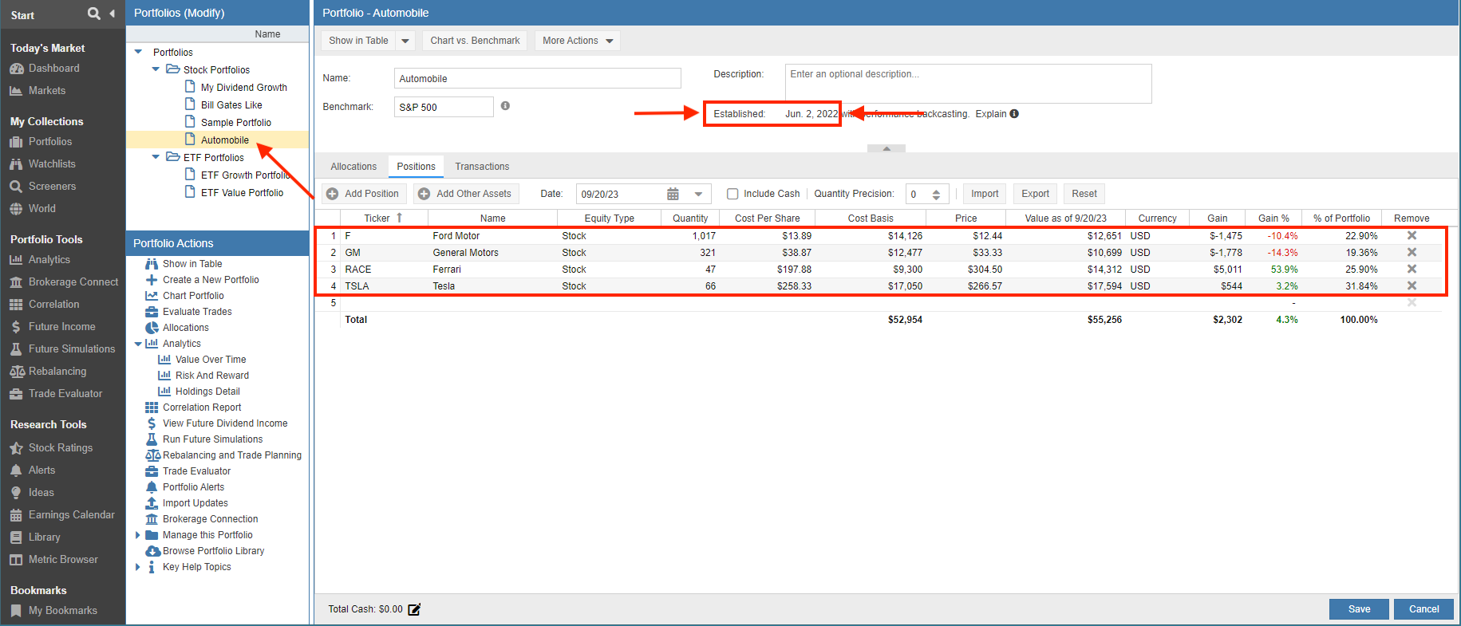Remove the Ford Motor position row
Viewport: 1461px width, 626px height.
[x=1412, y=236]
